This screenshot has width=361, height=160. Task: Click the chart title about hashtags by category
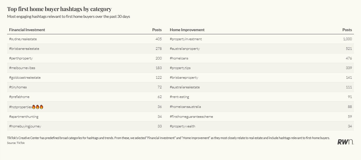click(59, 9)
